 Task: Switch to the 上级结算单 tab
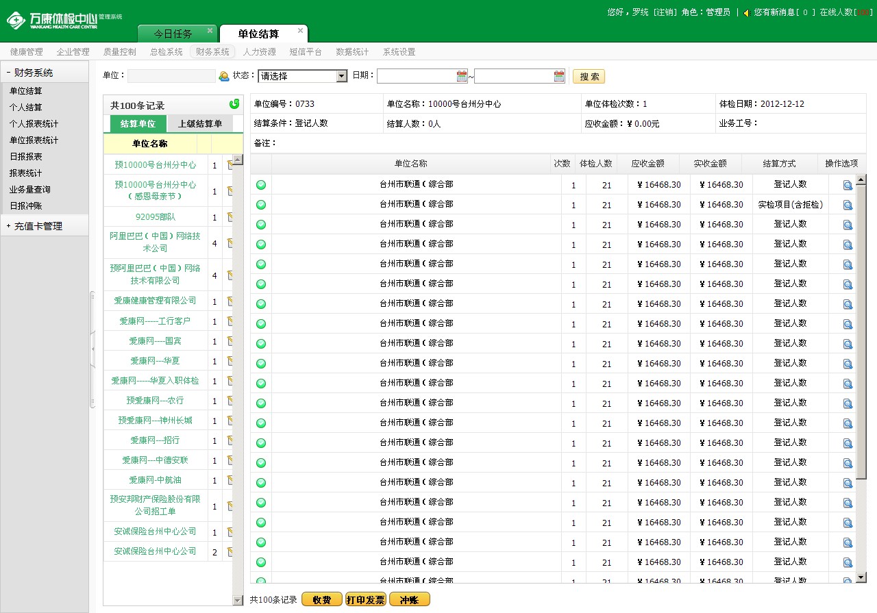pyautogui.click(x=200, y=124)
